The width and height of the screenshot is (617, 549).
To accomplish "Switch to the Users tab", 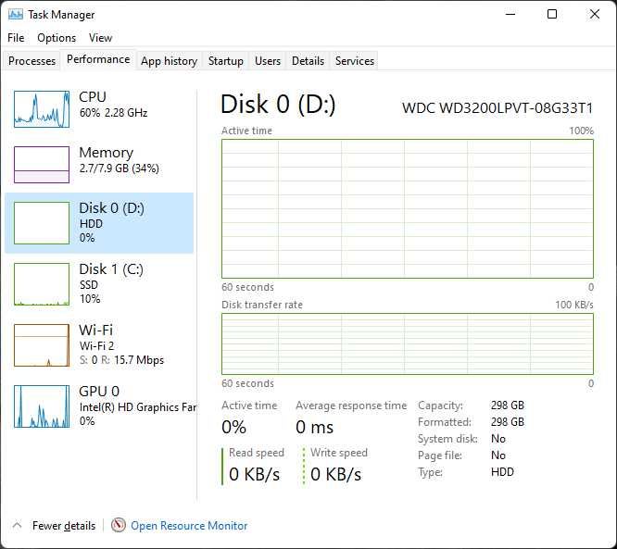I will coord(268,61).
